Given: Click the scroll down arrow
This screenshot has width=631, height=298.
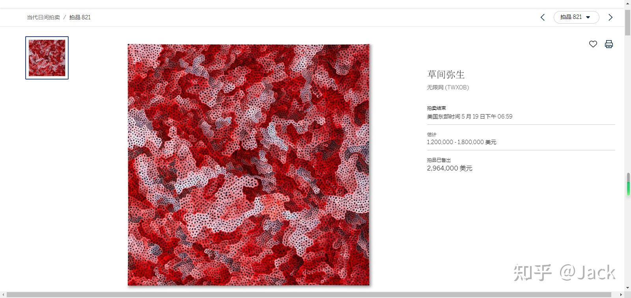Looking at the screenshot, I should (x=627, y=289).
